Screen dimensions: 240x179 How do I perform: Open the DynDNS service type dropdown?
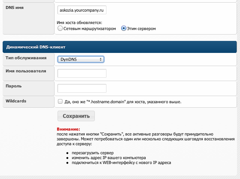[x=81, y=59]
